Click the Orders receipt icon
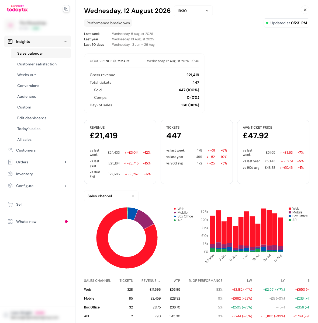The image size is (318, 323). (10, 162)
